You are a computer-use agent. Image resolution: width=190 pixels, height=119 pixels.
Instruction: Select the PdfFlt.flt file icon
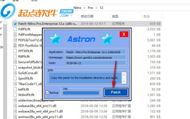(15, 29)
